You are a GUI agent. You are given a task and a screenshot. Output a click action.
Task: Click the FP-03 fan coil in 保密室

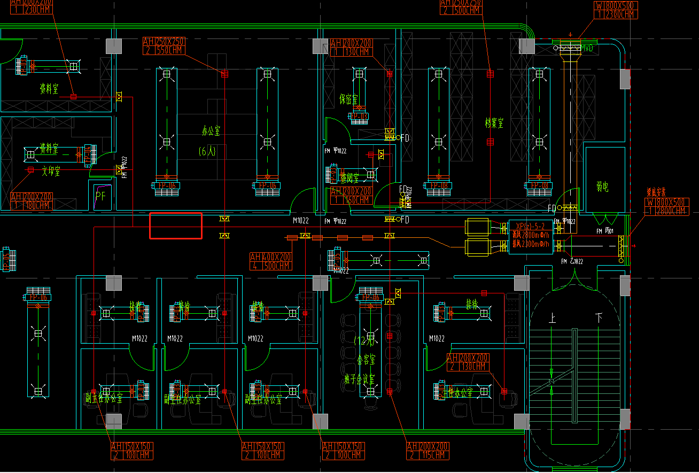click(x=360, y=118)
